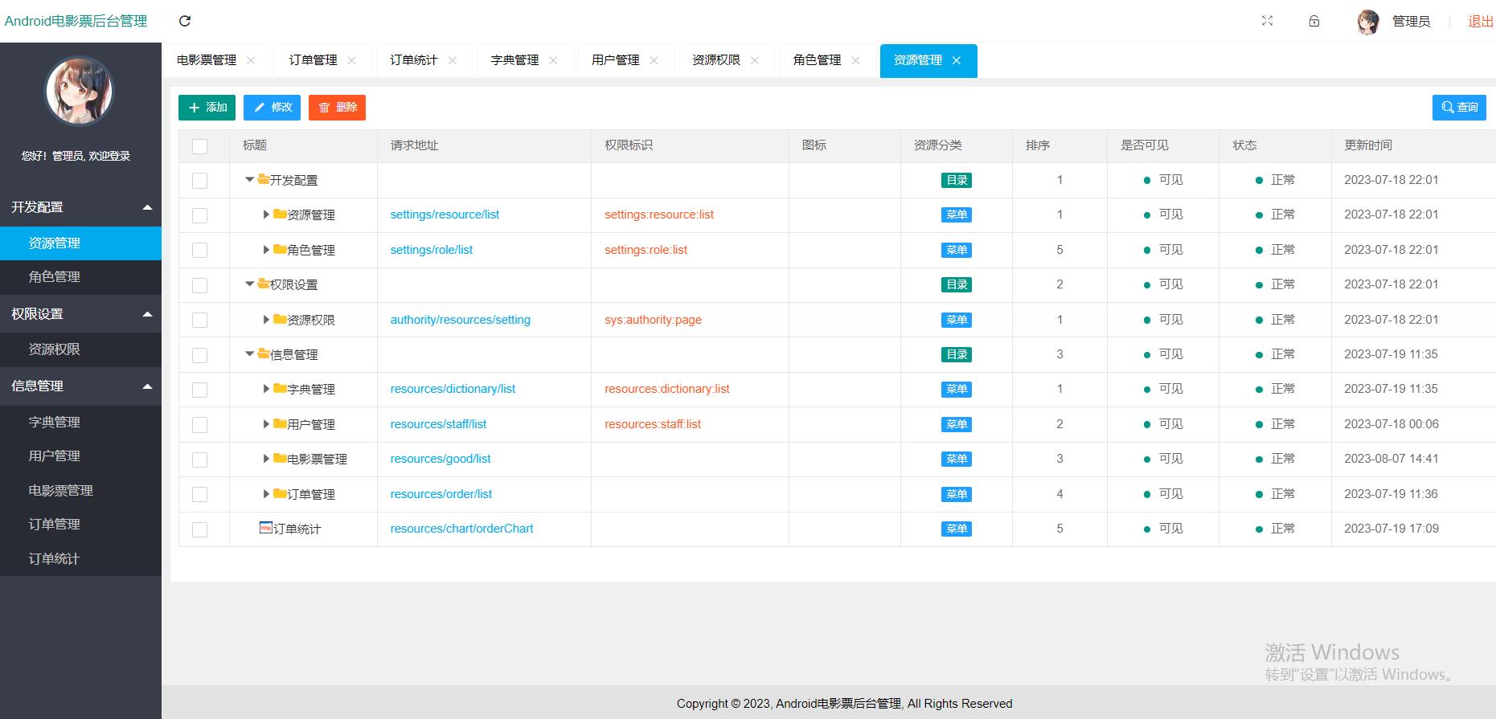Click folder icon of 电影票管理 row
1496x719 pixels.
point(280,458)
